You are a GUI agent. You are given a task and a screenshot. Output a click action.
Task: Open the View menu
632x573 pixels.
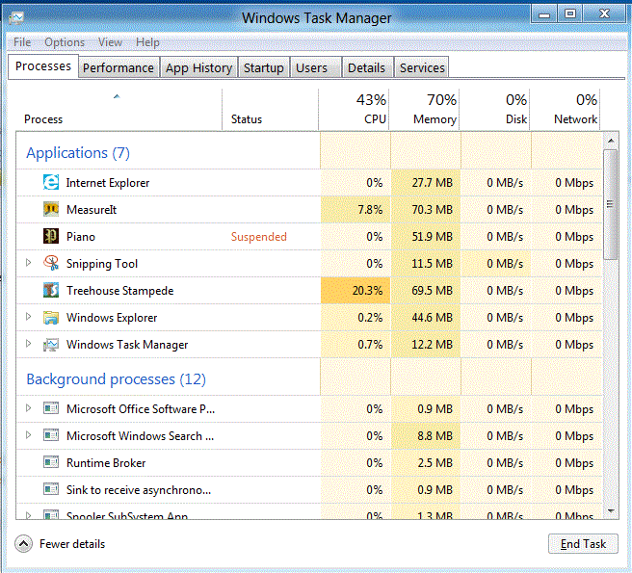point(110,42)
